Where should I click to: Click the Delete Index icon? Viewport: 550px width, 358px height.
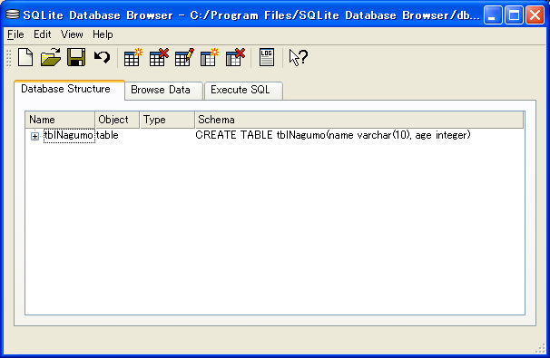(x=235, y=57)
